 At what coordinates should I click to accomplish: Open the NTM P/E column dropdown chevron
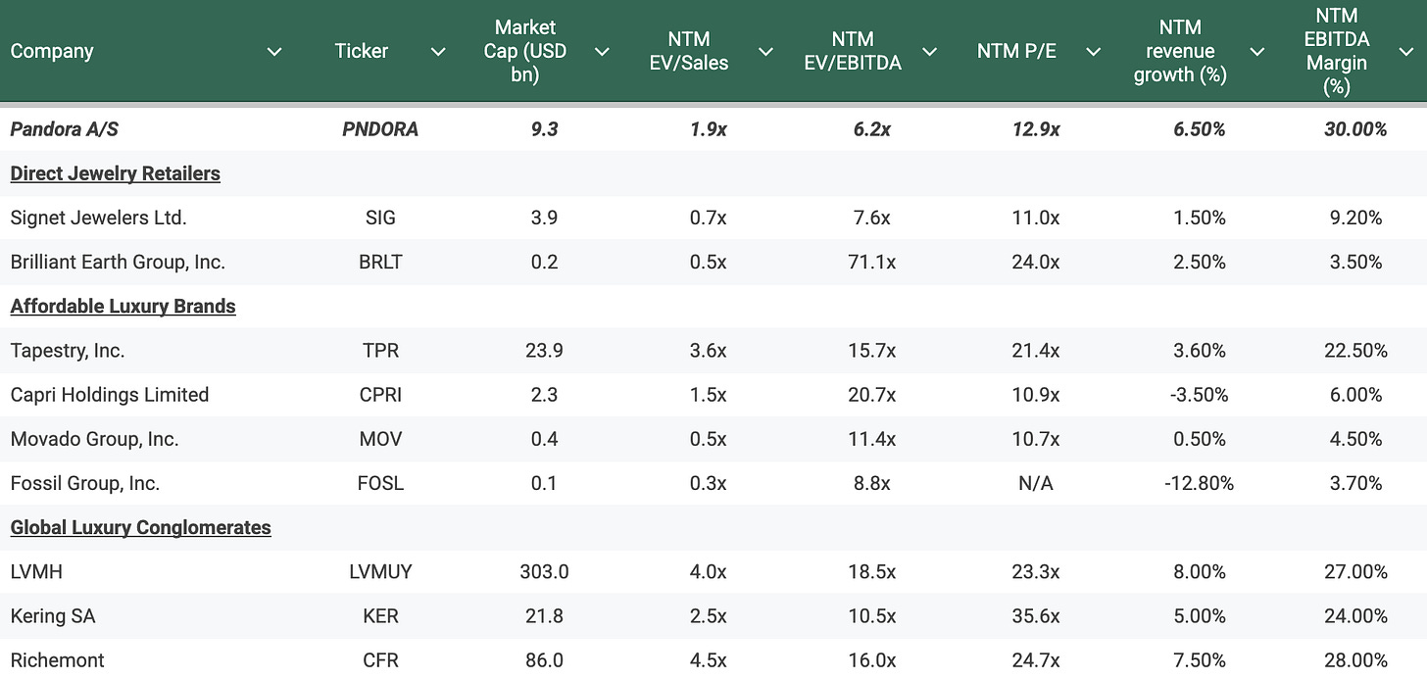(1093, 51)
